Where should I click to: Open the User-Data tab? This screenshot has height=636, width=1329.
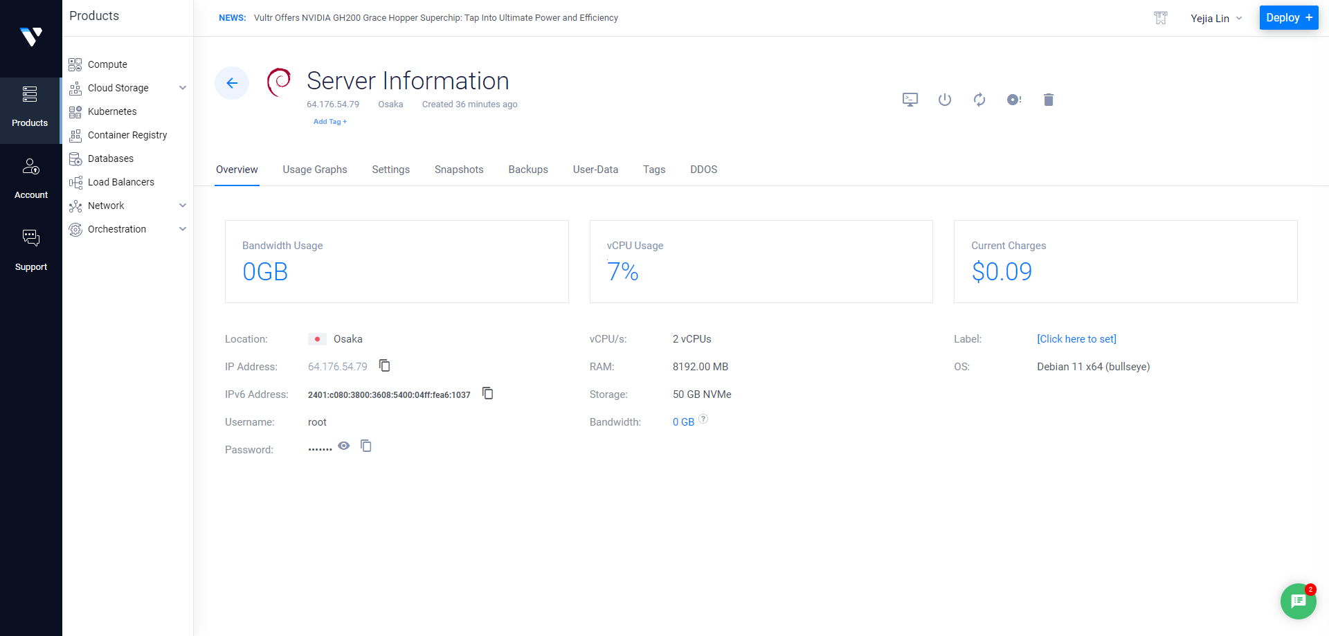[595, 170]
